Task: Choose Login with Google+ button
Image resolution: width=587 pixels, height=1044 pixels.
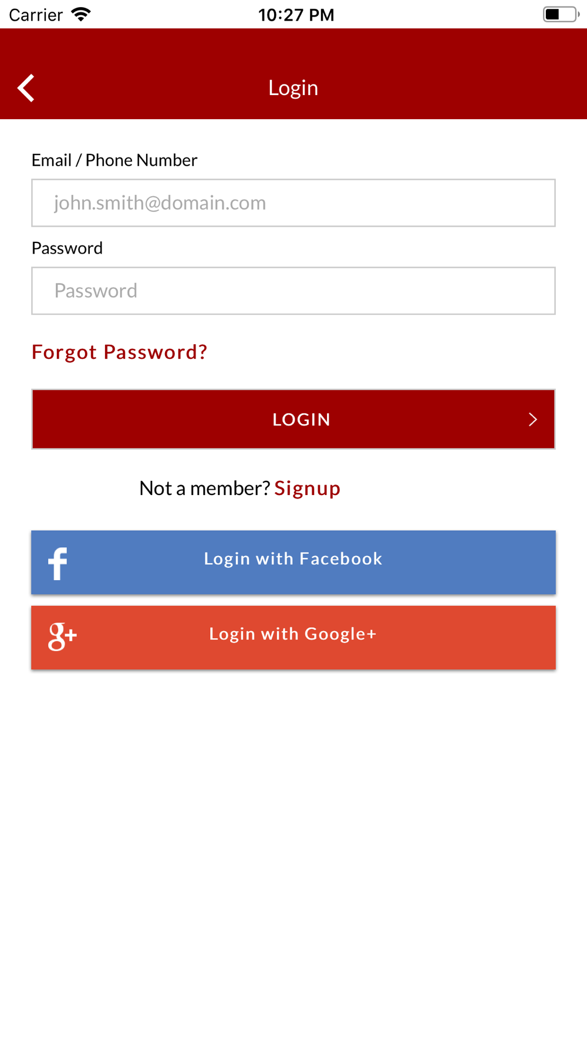Action: [x=293, y=638]
